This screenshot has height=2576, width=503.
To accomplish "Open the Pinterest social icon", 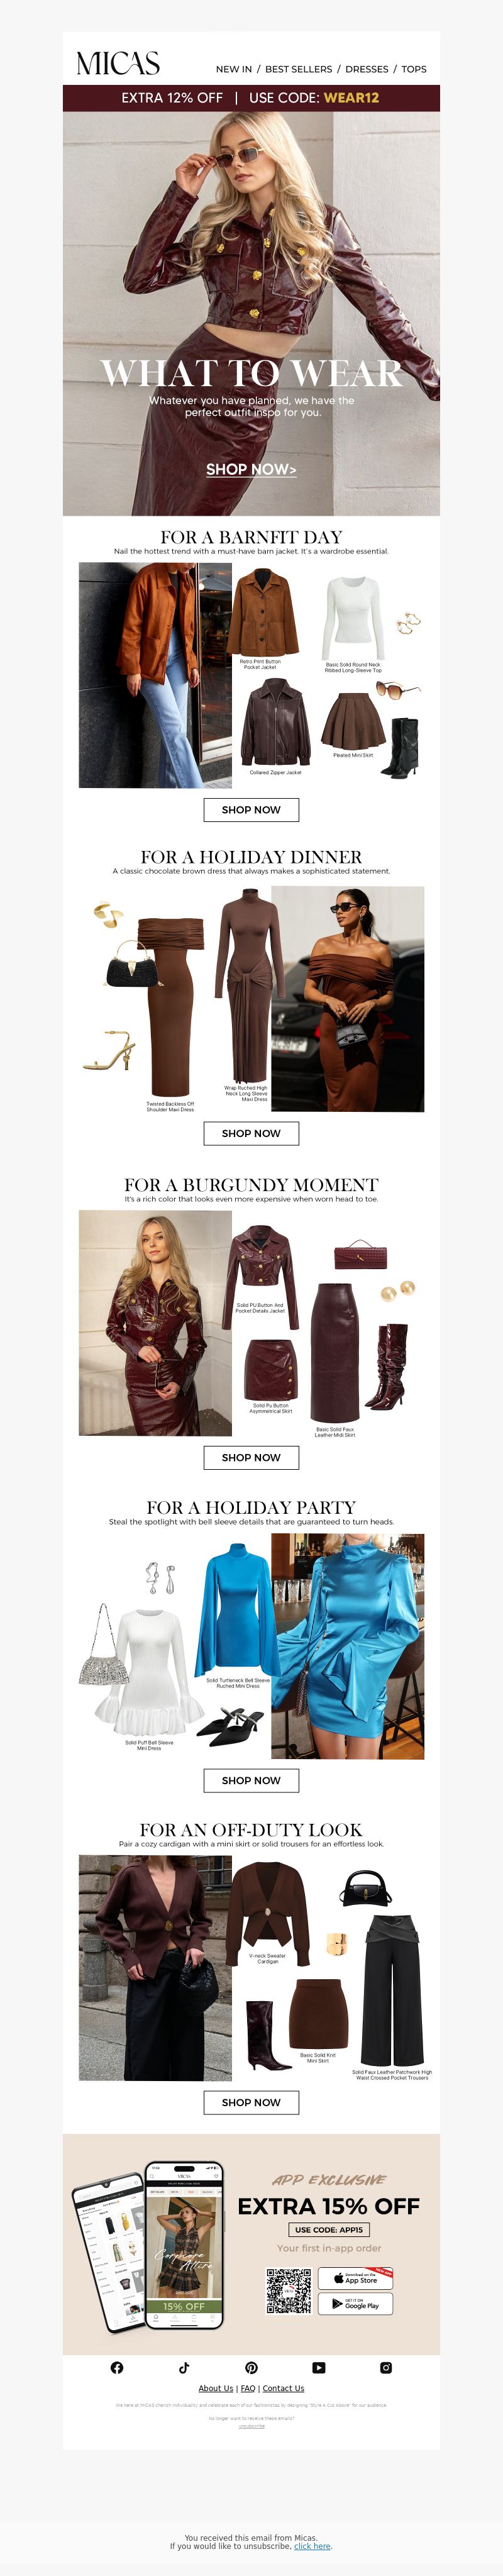I will [251, 2367].
